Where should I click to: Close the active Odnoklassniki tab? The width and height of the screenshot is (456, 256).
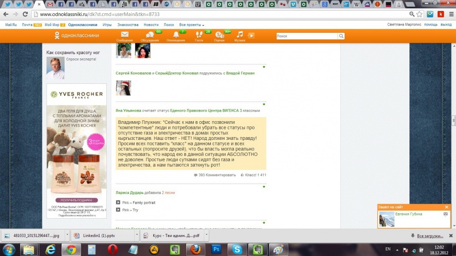click(x=39, y=5)
